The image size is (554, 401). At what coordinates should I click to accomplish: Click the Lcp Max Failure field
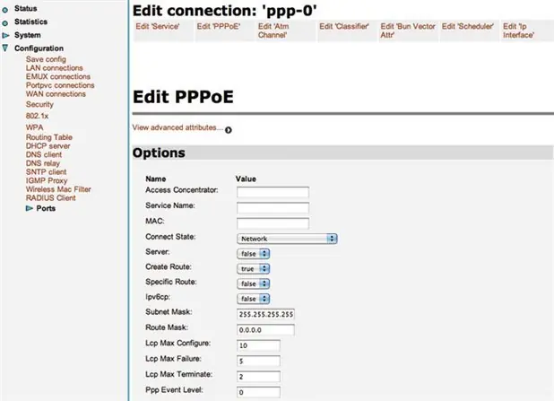click(259, 361)
